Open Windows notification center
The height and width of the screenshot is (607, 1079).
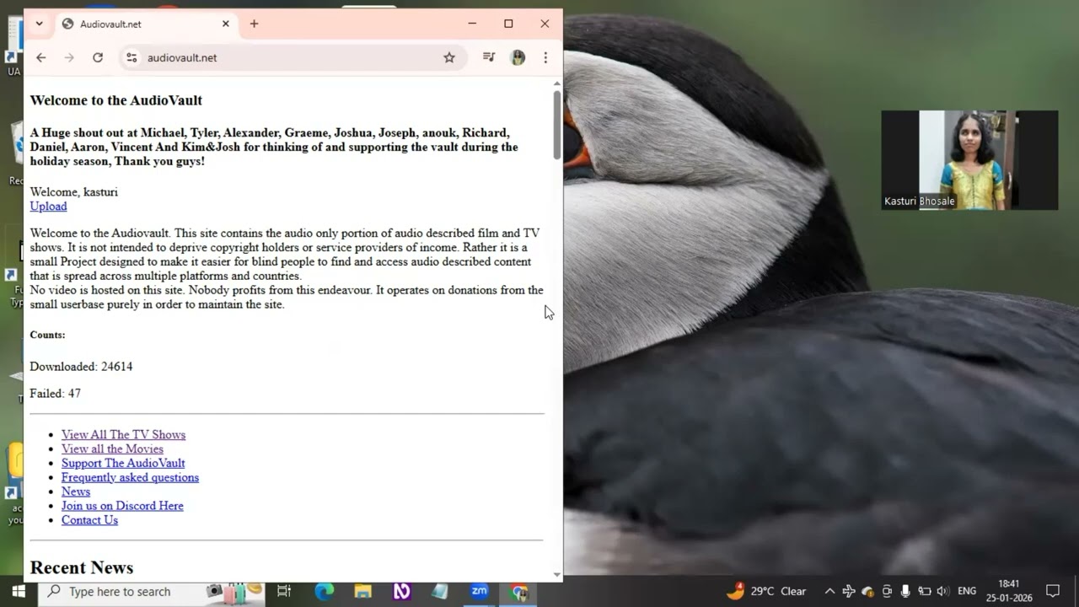click(x=1053, y=591)
